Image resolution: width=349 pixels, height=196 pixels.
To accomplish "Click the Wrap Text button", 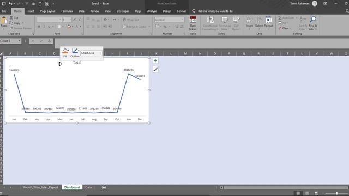I will [131, 20].
